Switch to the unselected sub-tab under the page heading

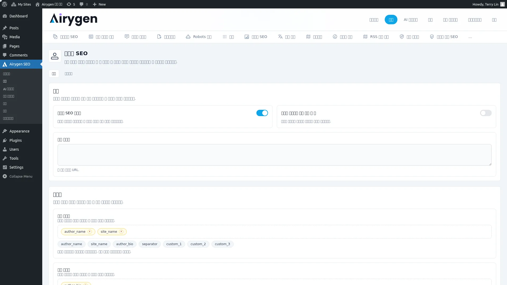(x=68, y=74)
